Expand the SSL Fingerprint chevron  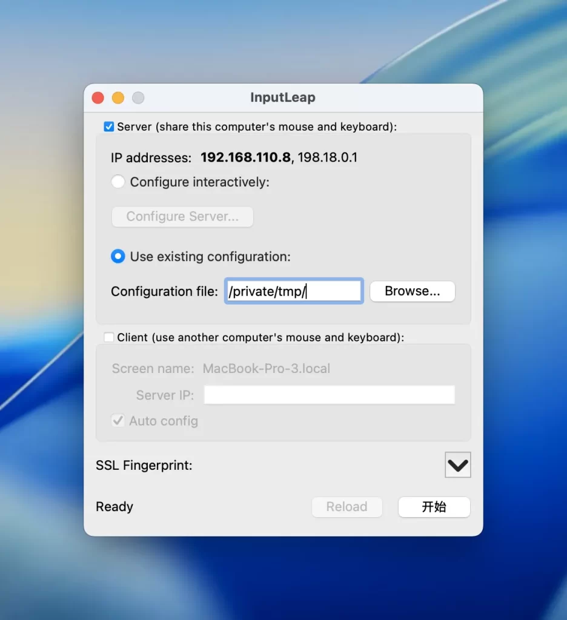[x=457, y=465]
